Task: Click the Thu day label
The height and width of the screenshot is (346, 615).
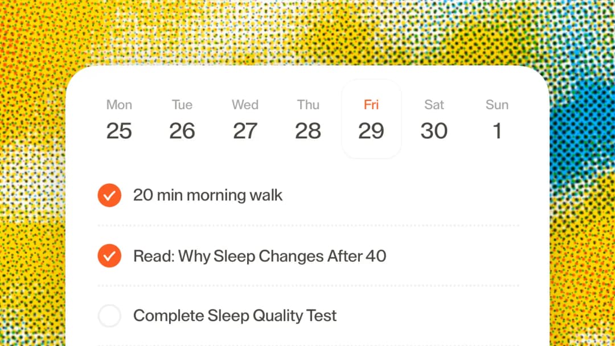Action: [308, 105]
